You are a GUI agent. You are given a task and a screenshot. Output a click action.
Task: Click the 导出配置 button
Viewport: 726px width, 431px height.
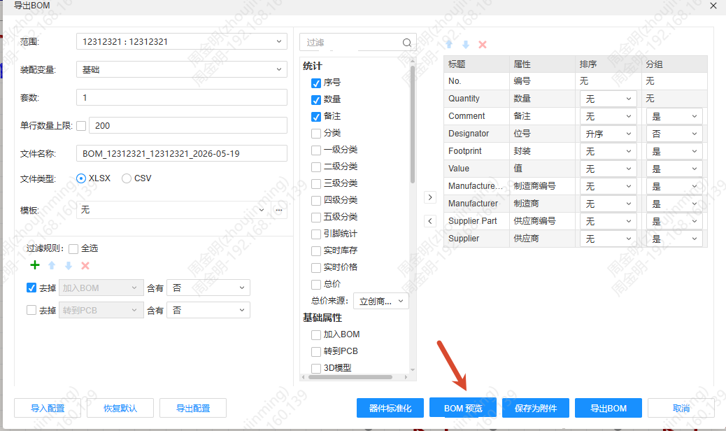point(193,408)
